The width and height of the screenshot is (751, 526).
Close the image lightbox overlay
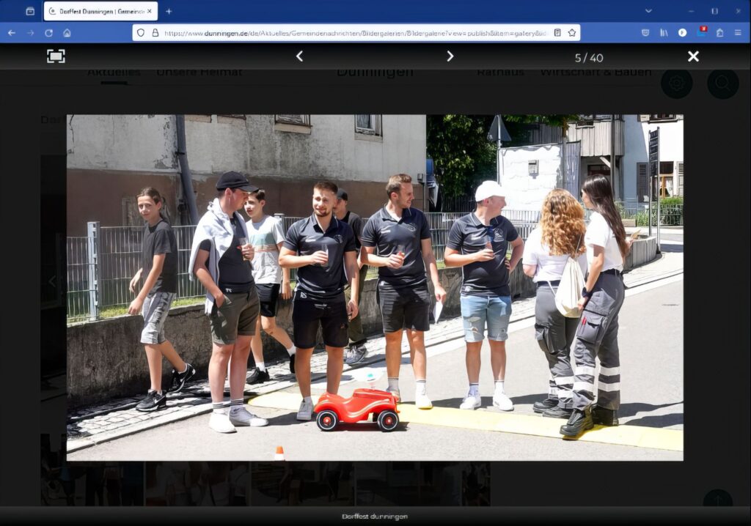point(693,56)
